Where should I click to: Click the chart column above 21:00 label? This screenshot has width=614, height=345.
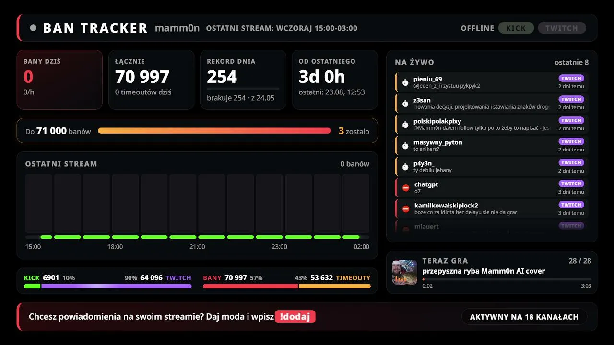click(x=212, y=204)
